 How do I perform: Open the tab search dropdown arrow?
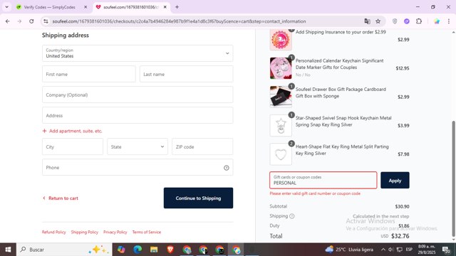pos(6,7)
